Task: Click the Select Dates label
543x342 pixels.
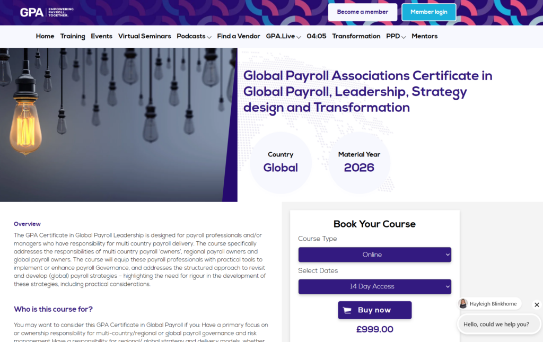Action: click(x=318, y=271)
